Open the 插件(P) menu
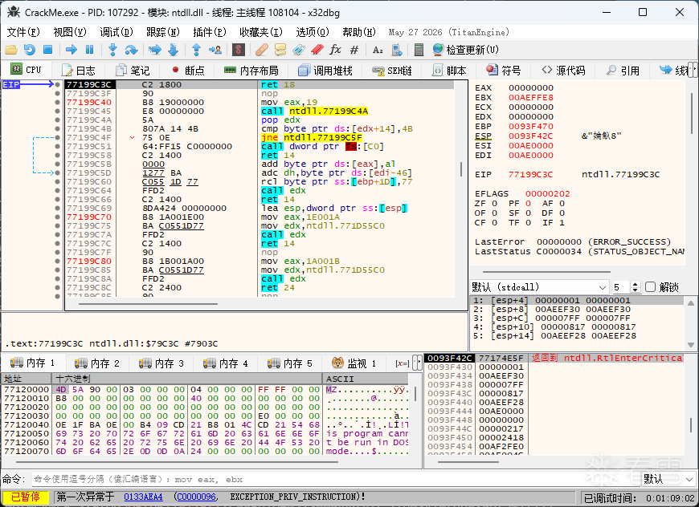This screenshot has height=507, width=699. point(210,32)
